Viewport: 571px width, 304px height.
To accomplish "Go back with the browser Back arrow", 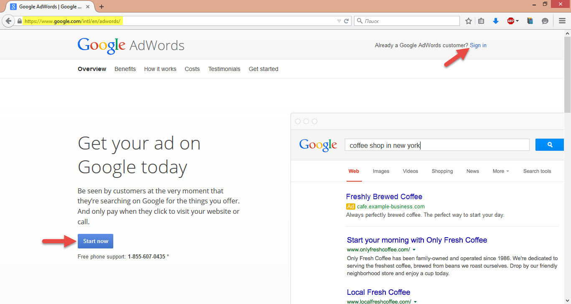I will (x=8, y=21).
